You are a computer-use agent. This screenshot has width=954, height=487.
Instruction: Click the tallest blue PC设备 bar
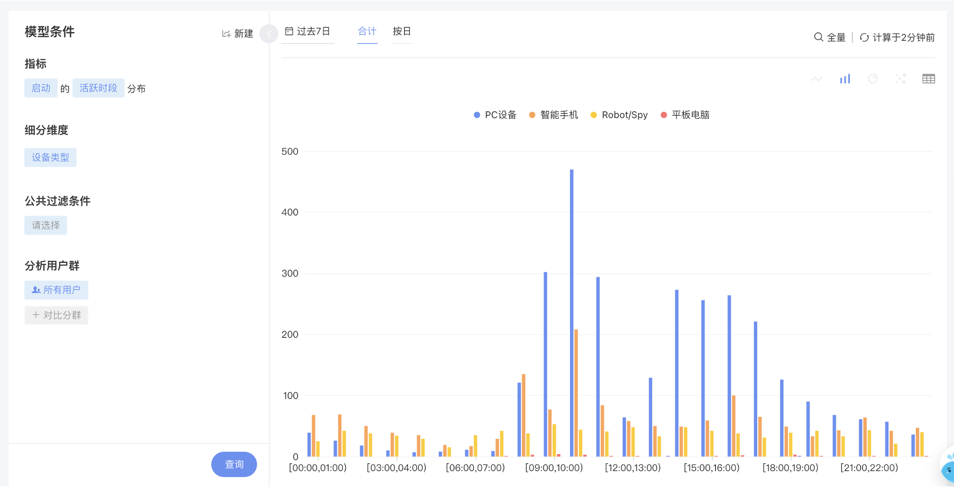(572, 313)
